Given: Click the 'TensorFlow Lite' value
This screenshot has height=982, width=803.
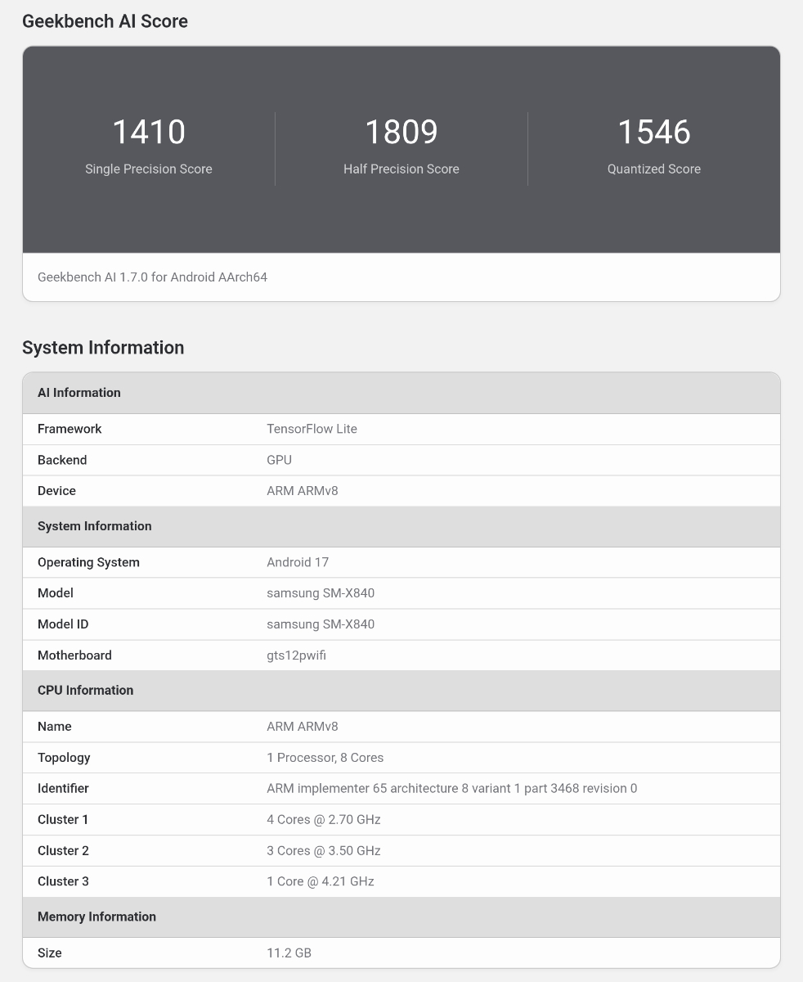Looking at the screenshot, I should (x=312, y=429).
